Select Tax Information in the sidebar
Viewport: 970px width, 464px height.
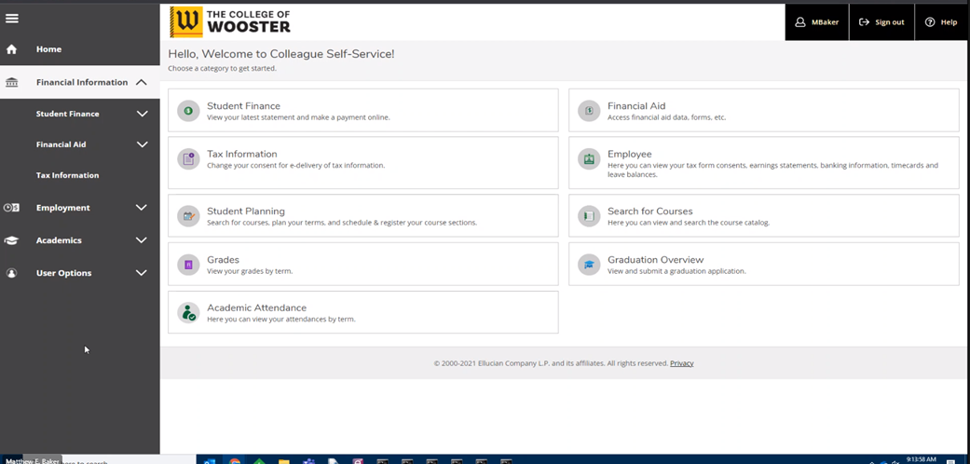pos(67,175)
